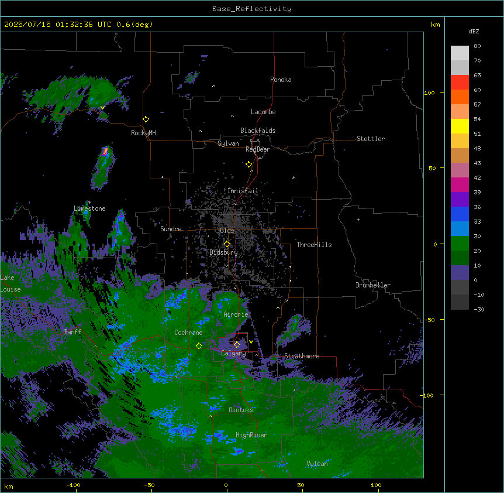Select the bright green 20-30 dBZ swatch
Image resolution: width=504 pixels, height=493 pixels.
pos(460,244)
